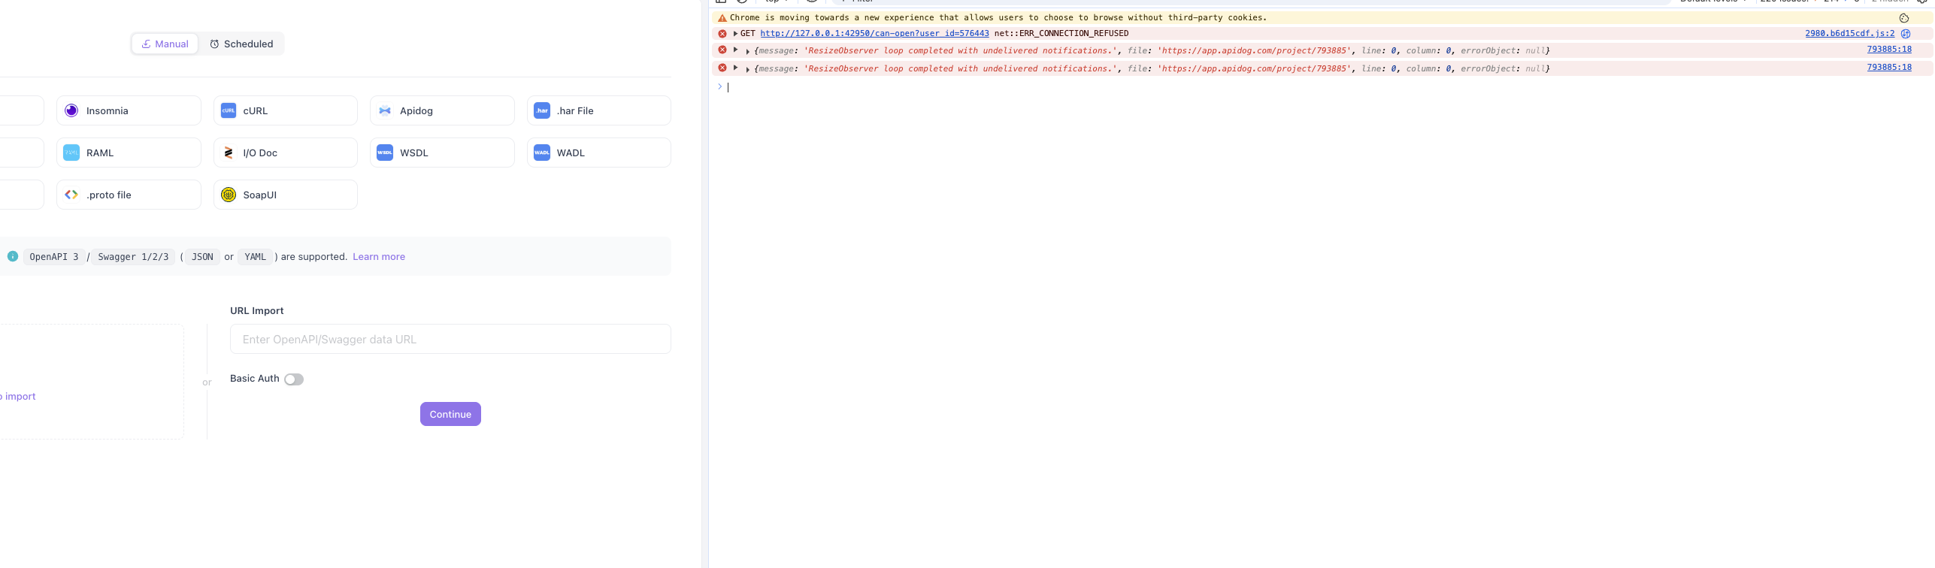Focus the OpenAPI/Swagger data URL field
The height and width of the screenshot is (568, 1935).
(x=450, y=339)
